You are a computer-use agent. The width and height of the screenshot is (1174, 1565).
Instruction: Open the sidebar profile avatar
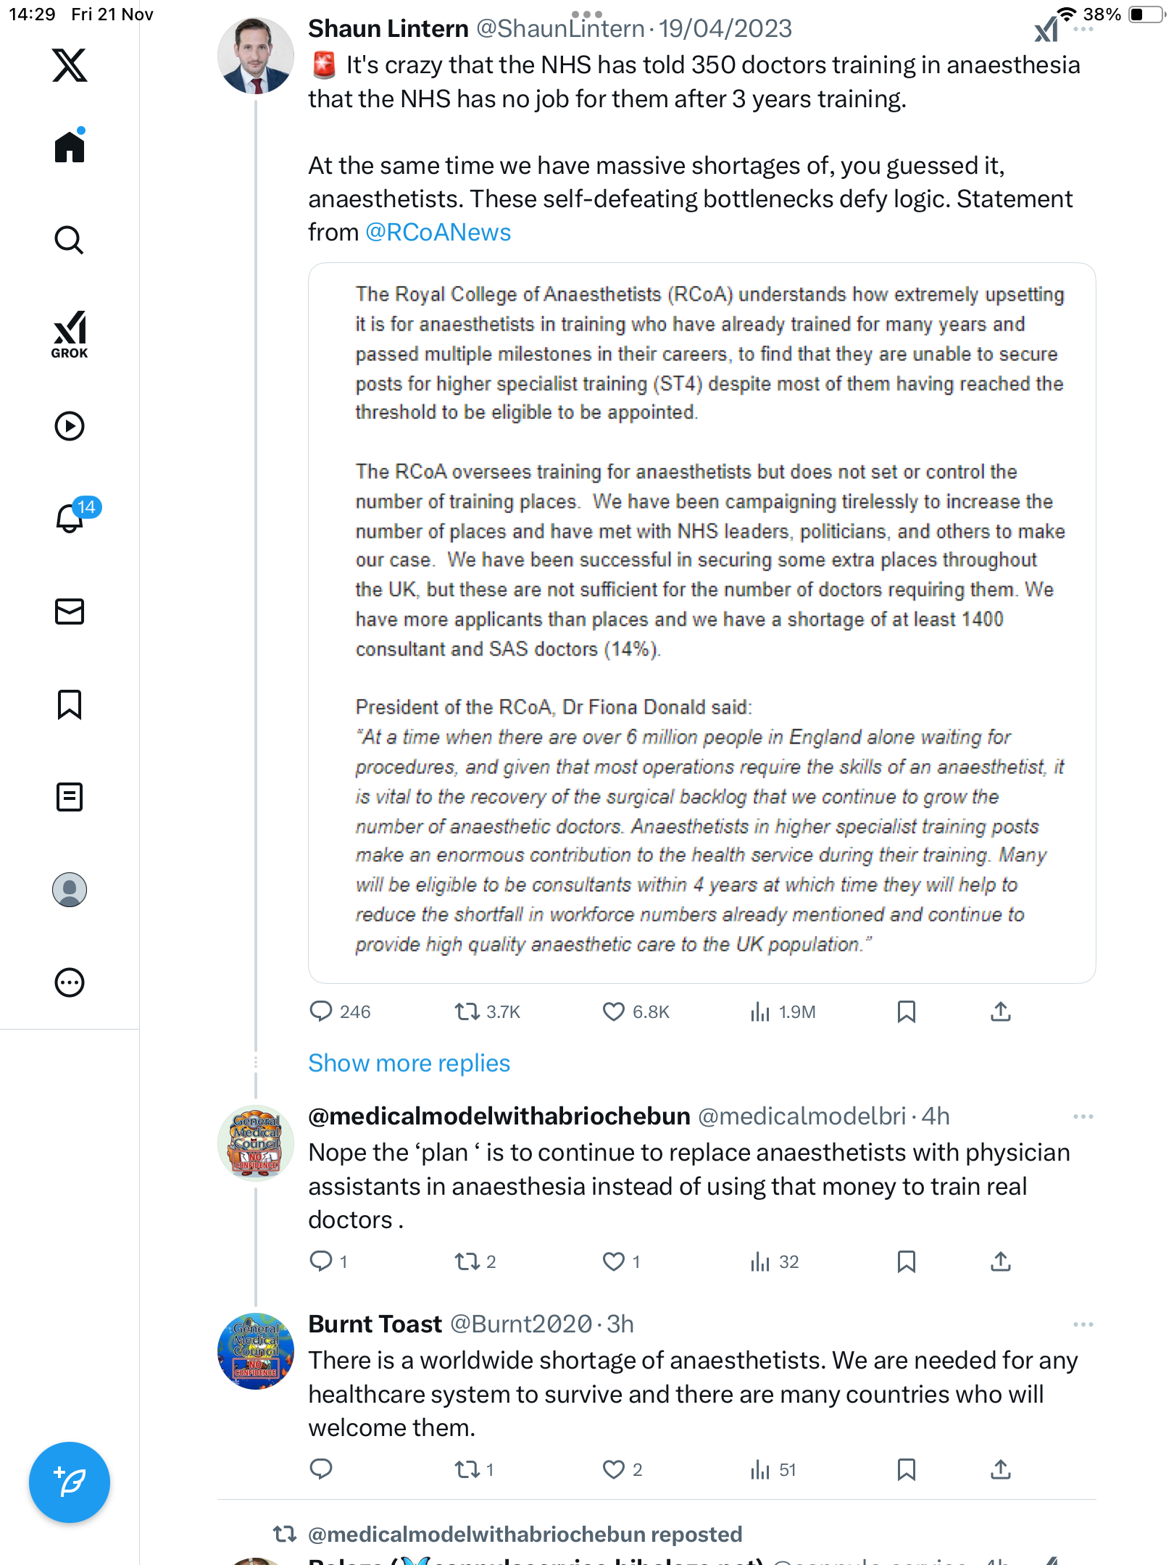70,890
